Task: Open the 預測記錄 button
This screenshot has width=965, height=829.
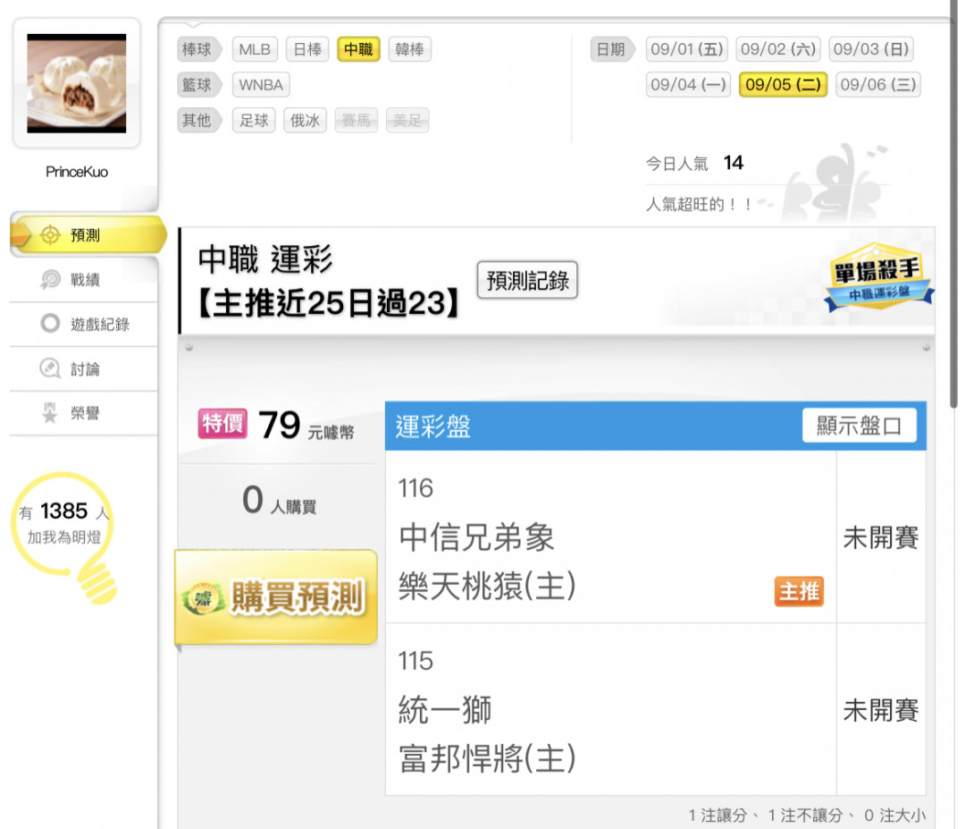Action: pyautogui.click(x=527, y=280)
